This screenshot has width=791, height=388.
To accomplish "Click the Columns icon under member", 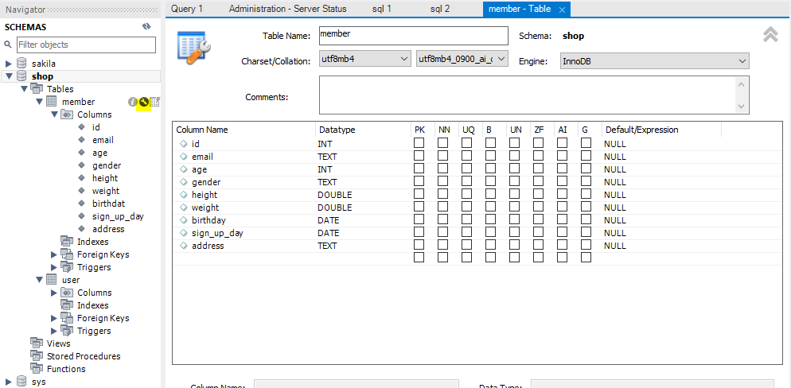I will point(67,114).
